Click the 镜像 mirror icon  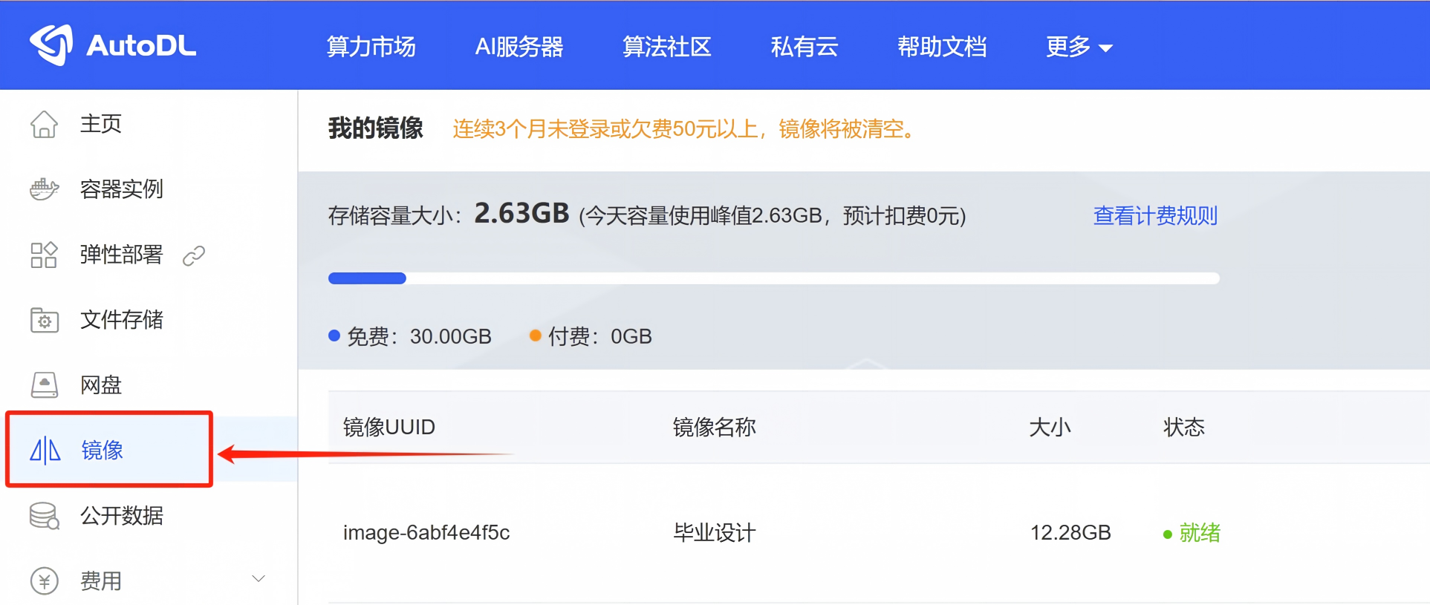[x=45, y=451]
